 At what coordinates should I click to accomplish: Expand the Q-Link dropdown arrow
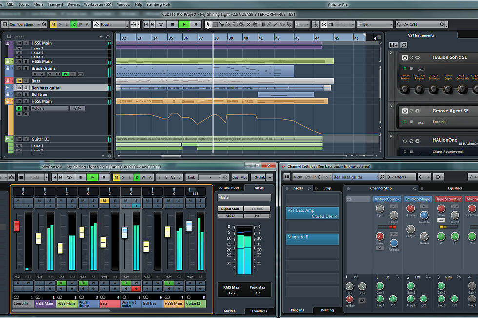pyautogui.click(x=270, y=177)
